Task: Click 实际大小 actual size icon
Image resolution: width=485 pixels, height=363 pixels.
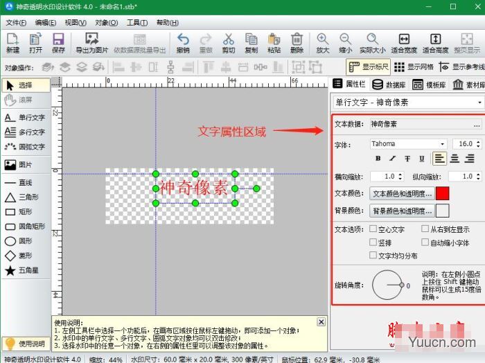Action: click(373, 43)
